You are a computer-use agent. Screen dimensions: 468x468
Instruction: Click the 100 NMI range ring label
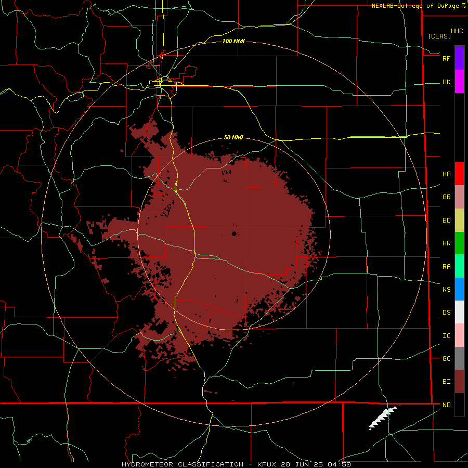point(233,41)
